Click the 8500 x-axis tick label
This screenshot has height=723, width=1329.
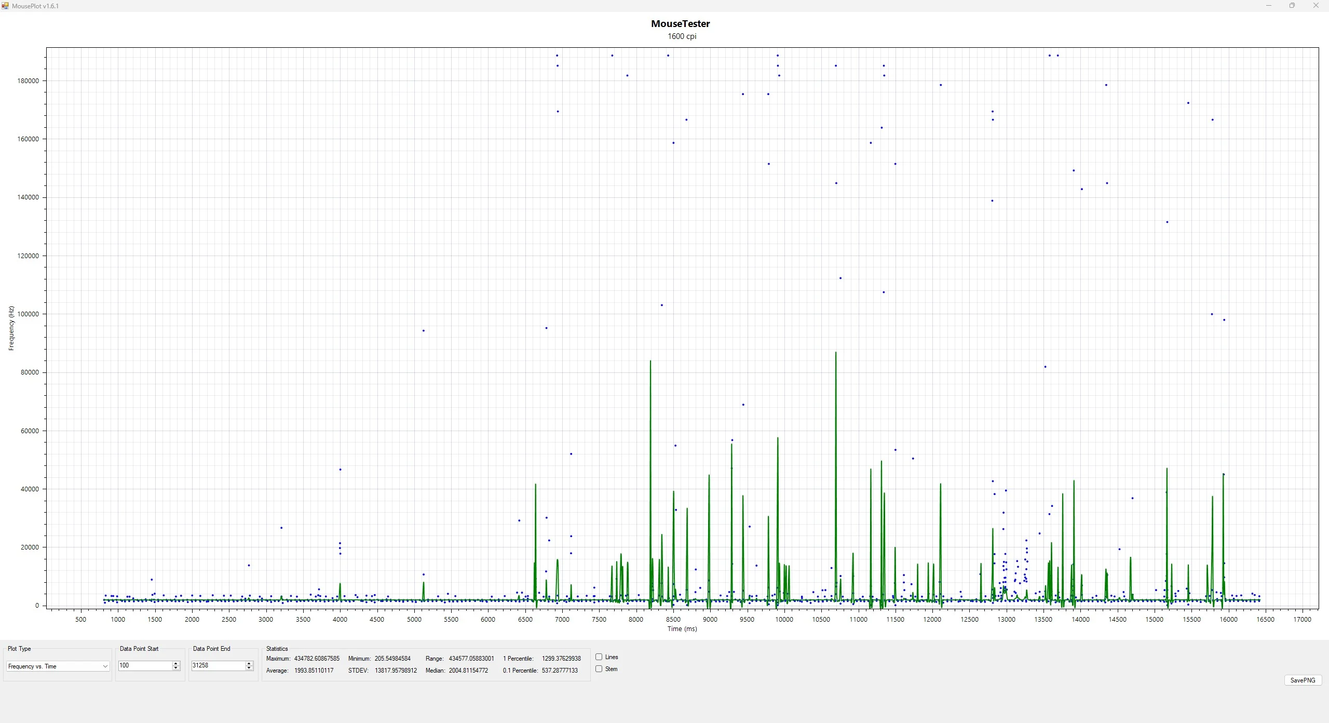point(673,620)
